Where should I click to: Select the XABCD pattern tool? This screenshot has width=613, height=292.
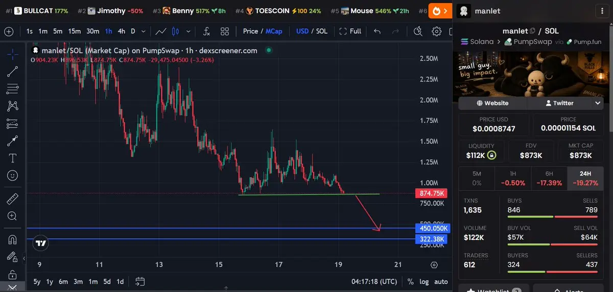click(13, 106)
